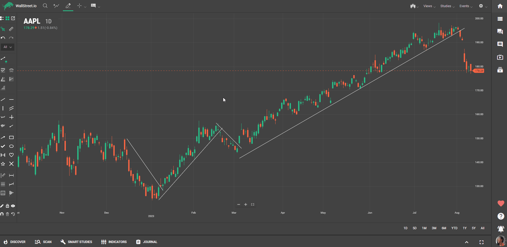Image resolution: width=507 pixels, height=247 pixels.
Task: Expand the All drawing filter dropdown
Action: point(7,47)
